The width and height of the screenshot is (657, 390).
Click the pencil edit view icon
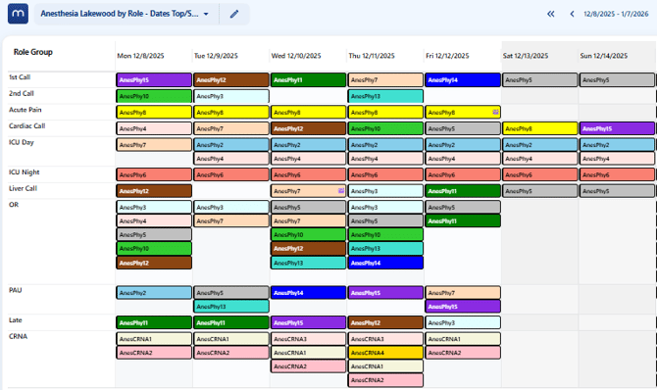234,14
